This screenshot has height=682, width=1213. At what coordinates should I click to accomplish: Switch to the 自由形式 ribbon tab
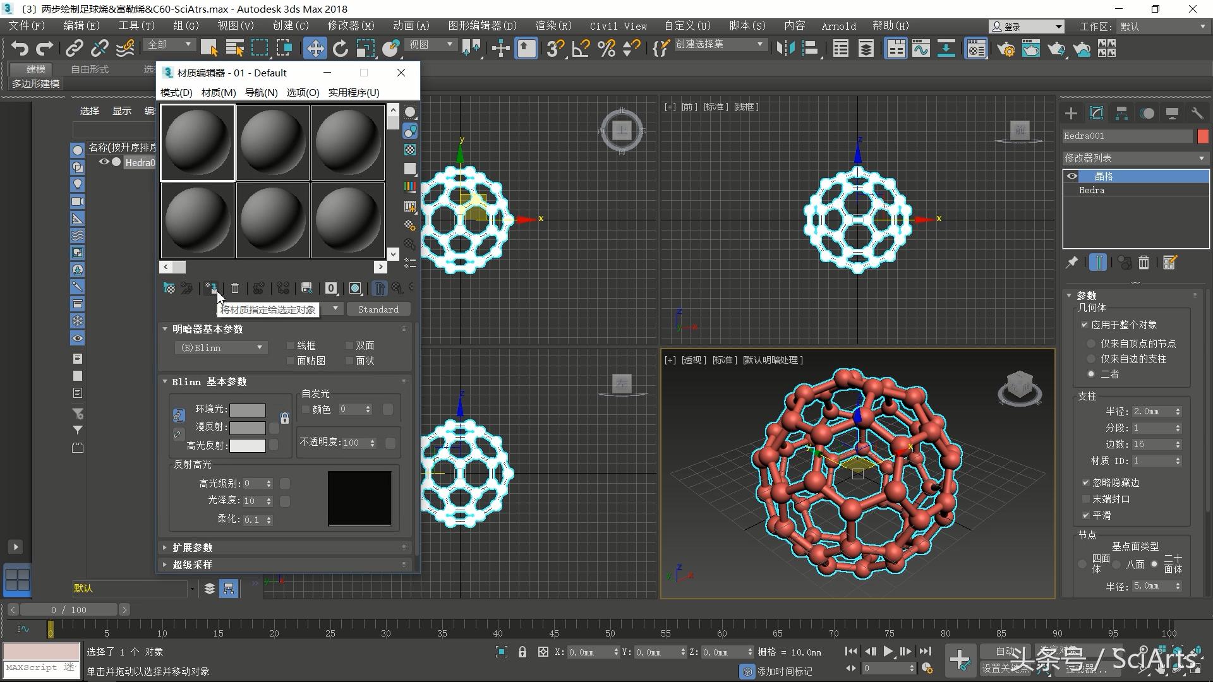point(88,69)
